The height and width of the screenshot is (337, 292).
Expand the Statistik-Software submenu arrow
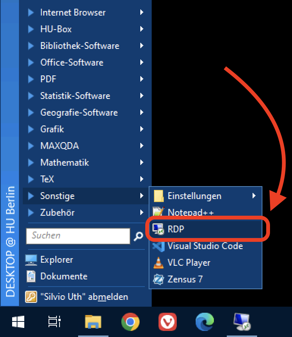[141, 96]
